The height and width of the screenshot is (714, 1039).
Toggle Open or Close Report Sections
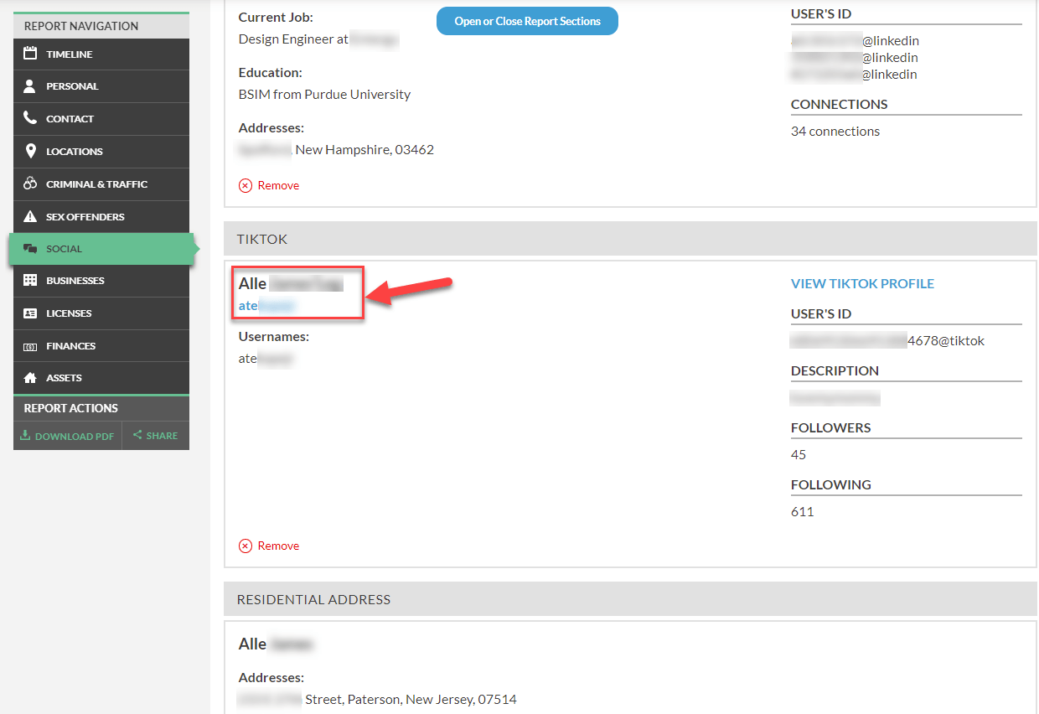pos(527,21)
